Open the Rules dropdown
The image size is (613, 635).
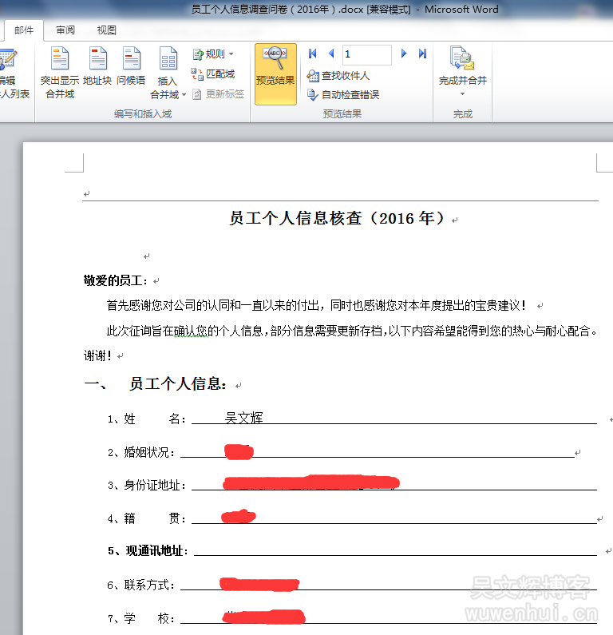pyautogui.click(x=213, y=54)
